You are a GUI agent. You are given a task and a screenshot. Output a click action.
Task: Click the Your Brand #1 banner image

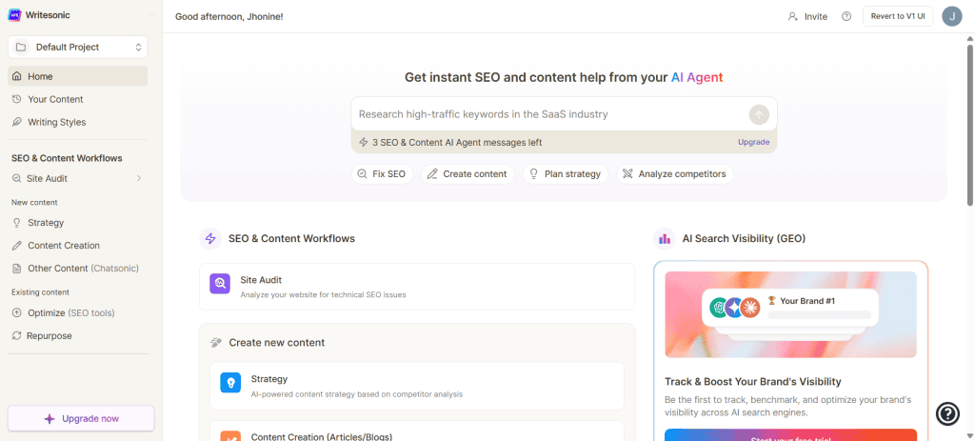[790, 314]
